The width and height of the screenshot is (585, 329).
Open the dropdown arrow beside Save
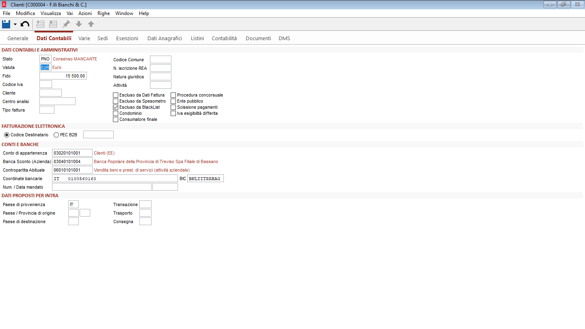pyautogui.click(x=15, y=24)
